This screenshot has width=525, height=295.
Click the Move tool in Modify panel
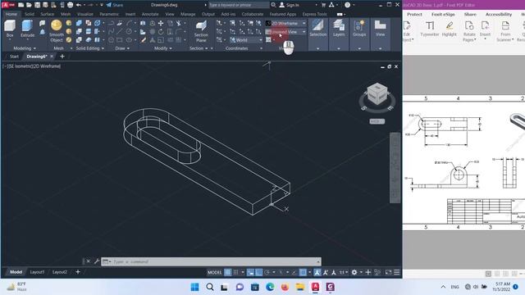click(161, 24)
